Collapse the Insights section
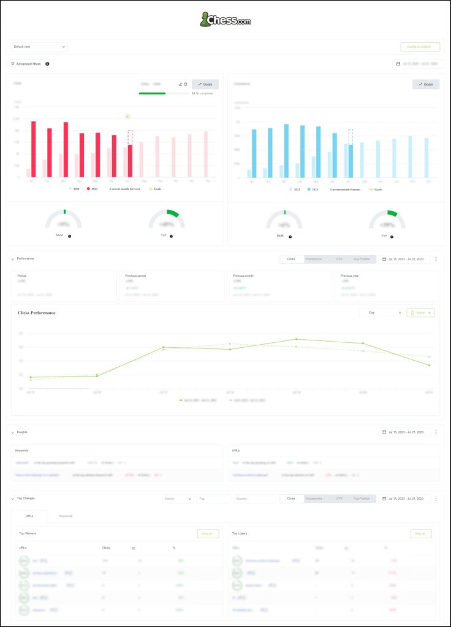Viewport: 451px width, 627px height. pyautogui.click(x=12, y=433)
